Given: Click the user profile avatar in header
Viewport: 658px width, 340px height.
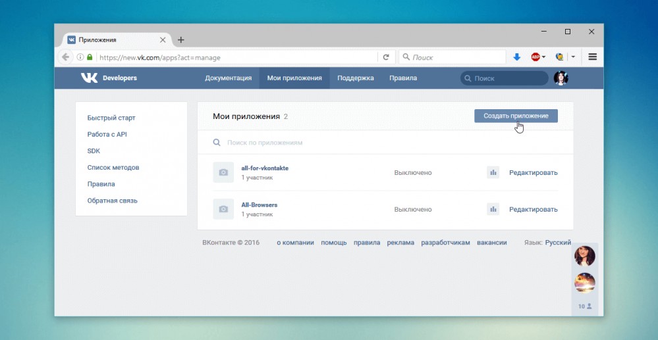Looking at the screenshot, I should pos(561,78).
